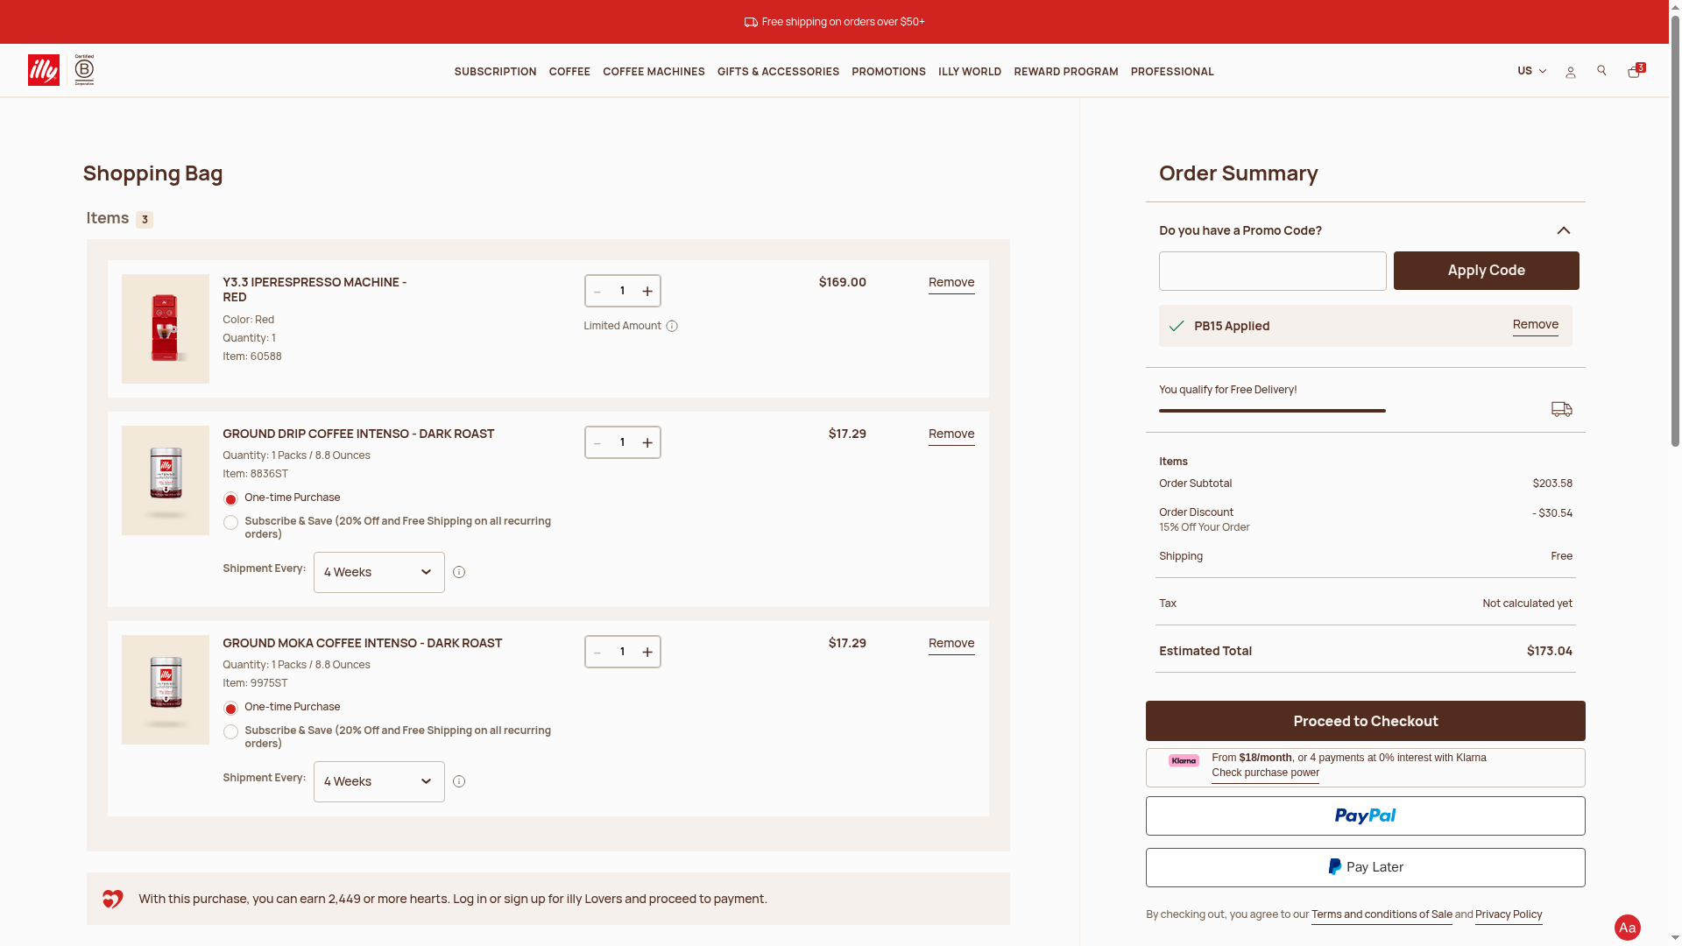The height and width of the screenshot is (946, 1682).
Task: Click the illy logo
Action: pyautogui.click(x=44, y=70)
